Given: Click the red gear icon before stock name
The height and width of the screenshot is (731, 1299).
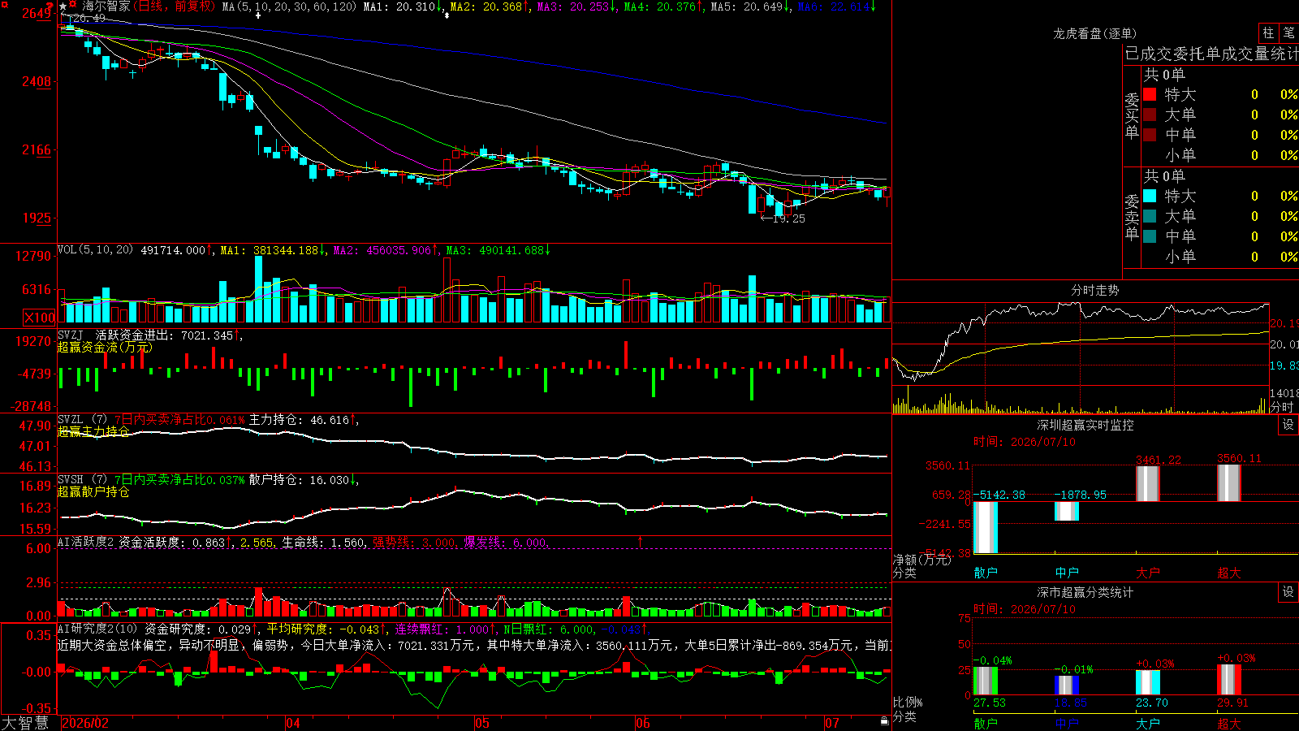Looking at the screenshot, I should (x=72, y=4).
